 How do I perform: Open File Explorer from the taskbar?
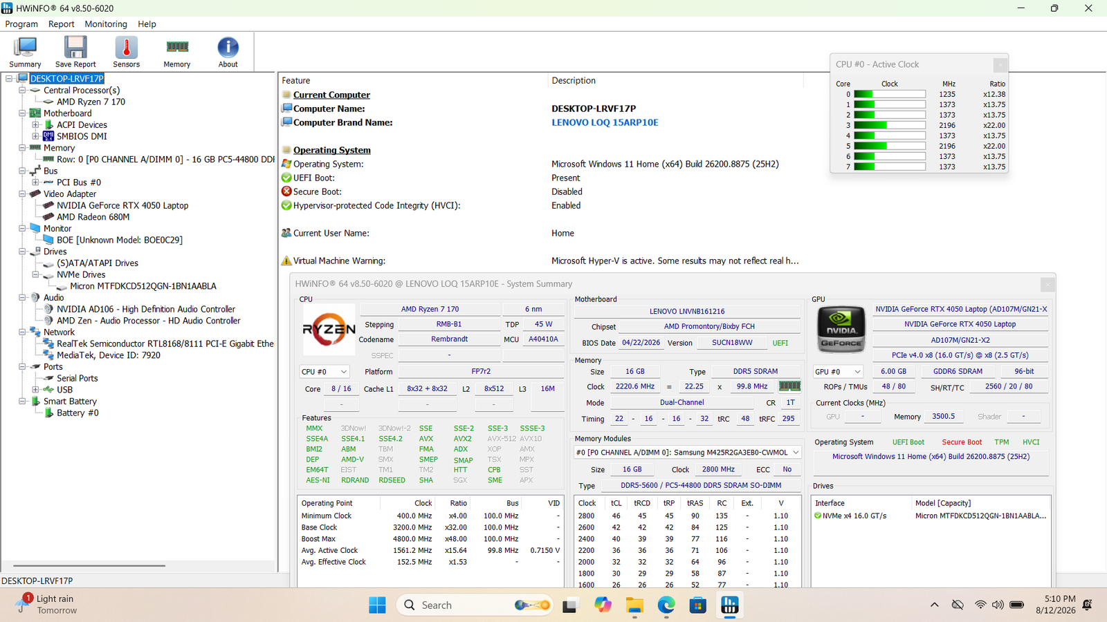634,605
